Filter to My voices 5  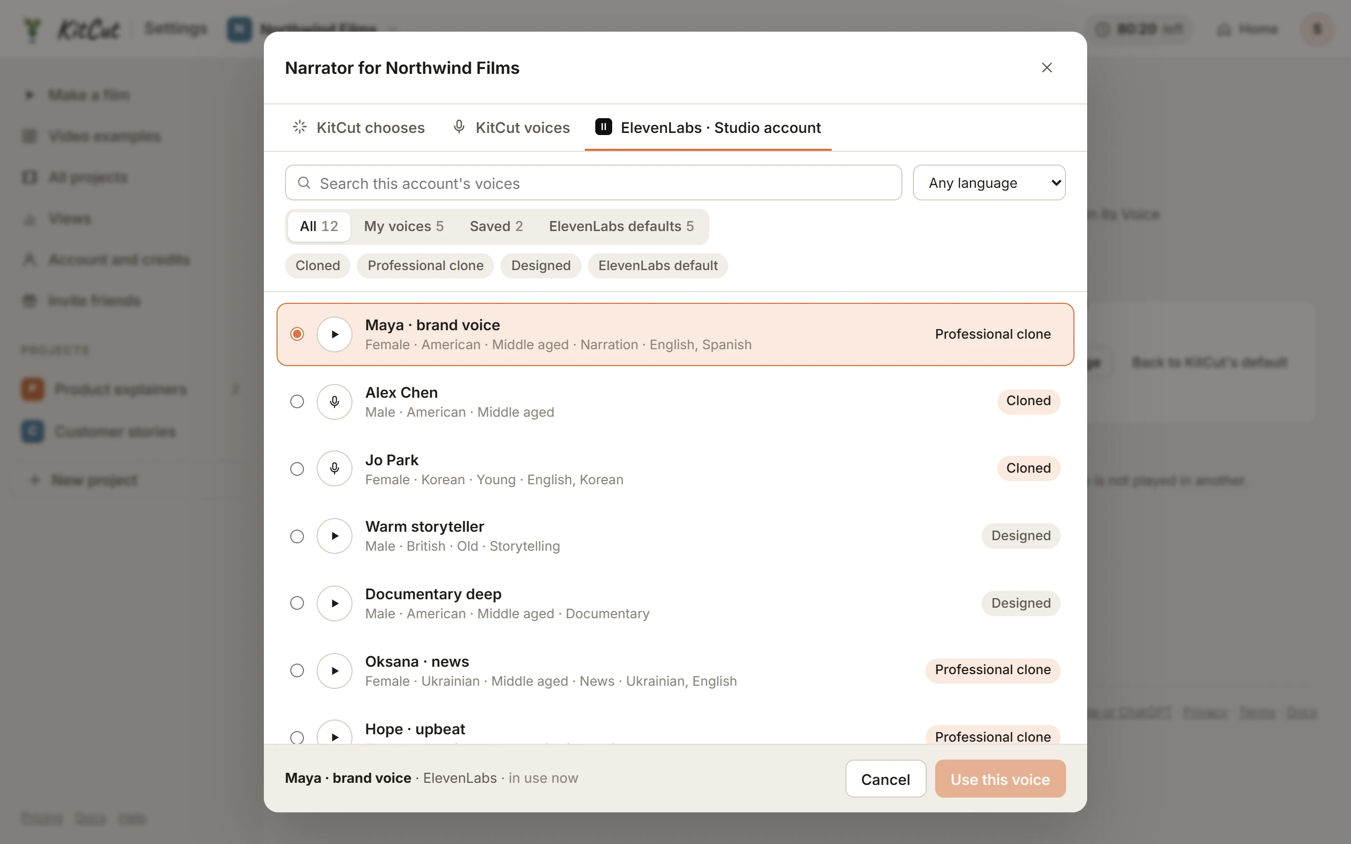coord(404,226)
